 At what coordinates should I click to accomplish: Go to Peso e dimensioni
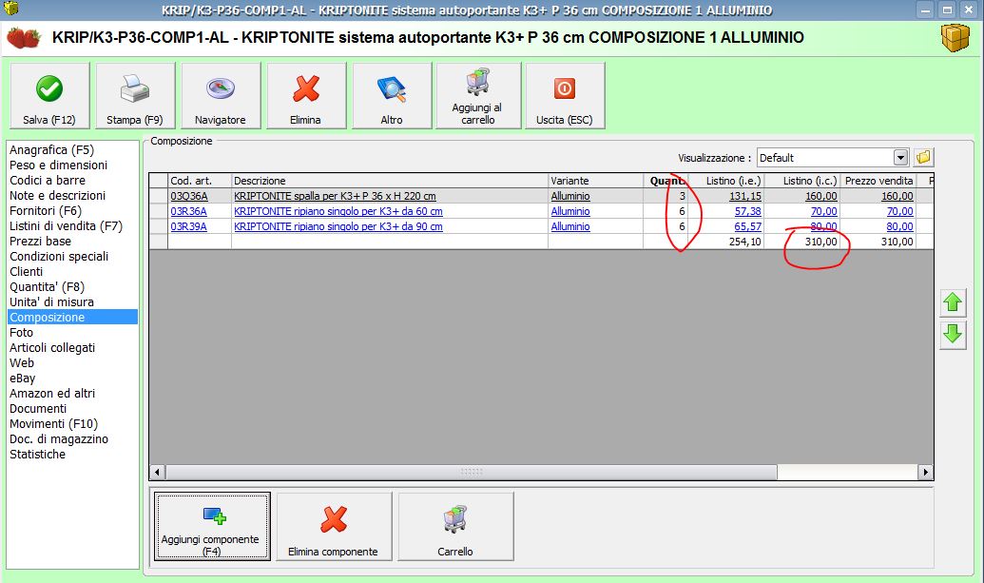point(58,165)
